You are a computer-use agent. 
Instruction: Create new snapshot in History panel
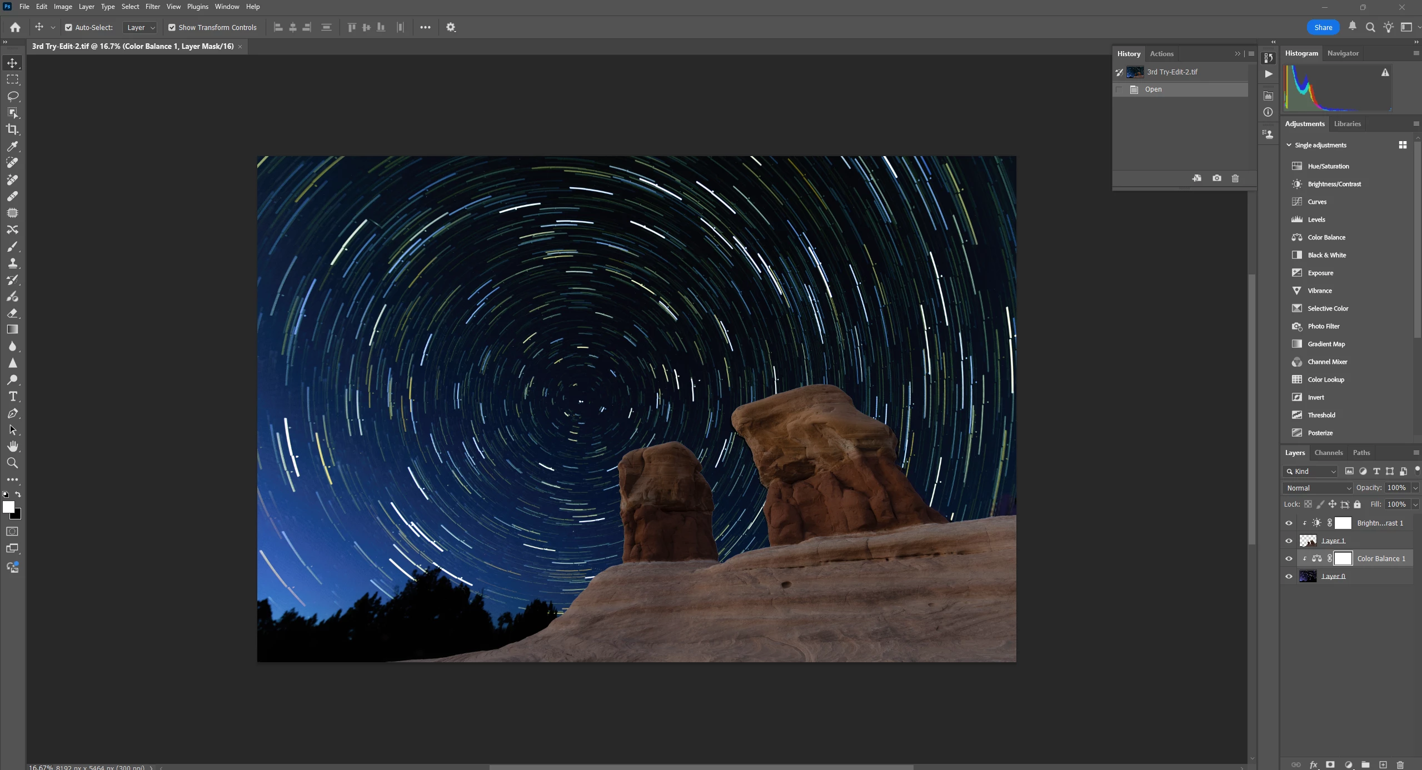[x=1217, y=178]
